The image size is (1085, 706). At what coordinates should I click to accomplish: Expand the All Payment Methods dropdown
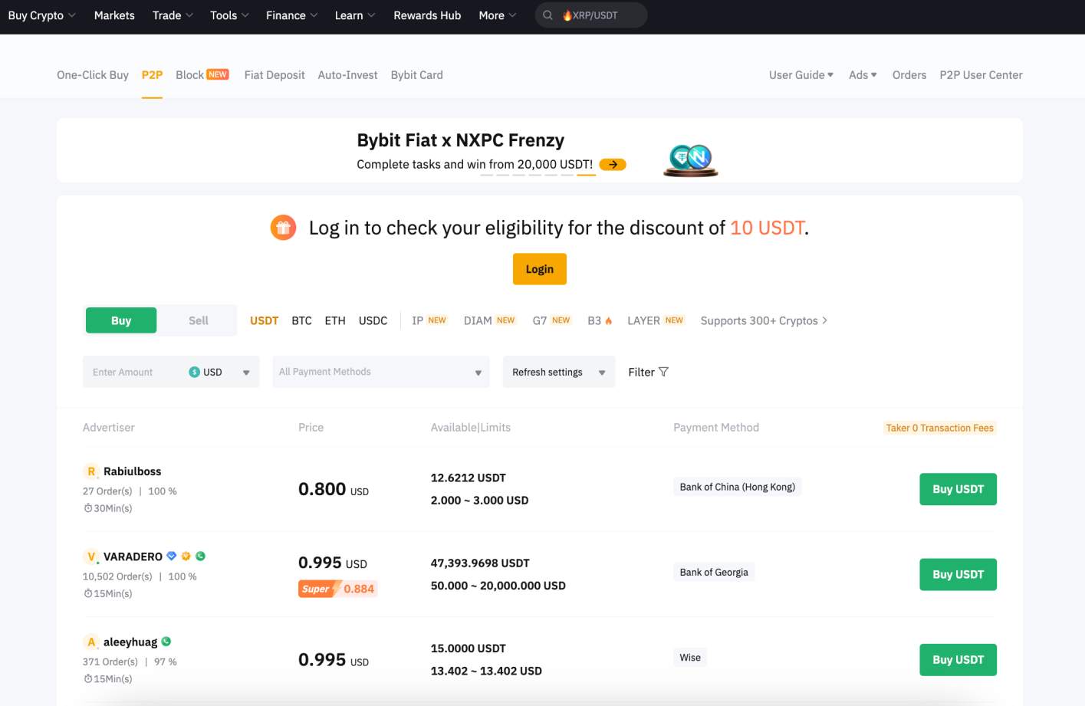pos(380,372)
